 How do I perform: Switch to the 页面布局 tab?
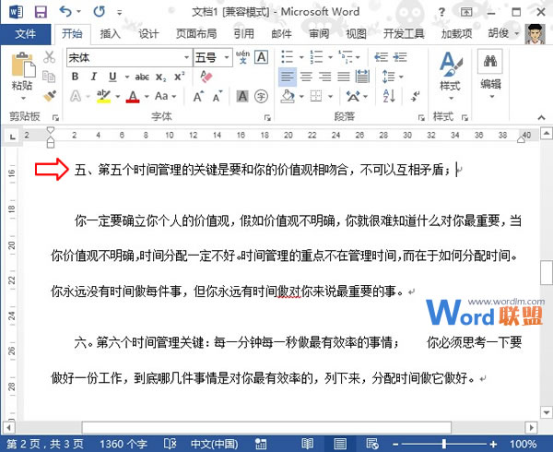tap(196, 34)
